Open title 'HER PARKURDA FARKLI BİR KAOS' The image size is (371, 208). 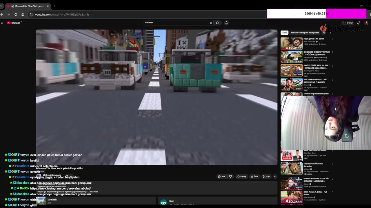(x=315, y=81)
